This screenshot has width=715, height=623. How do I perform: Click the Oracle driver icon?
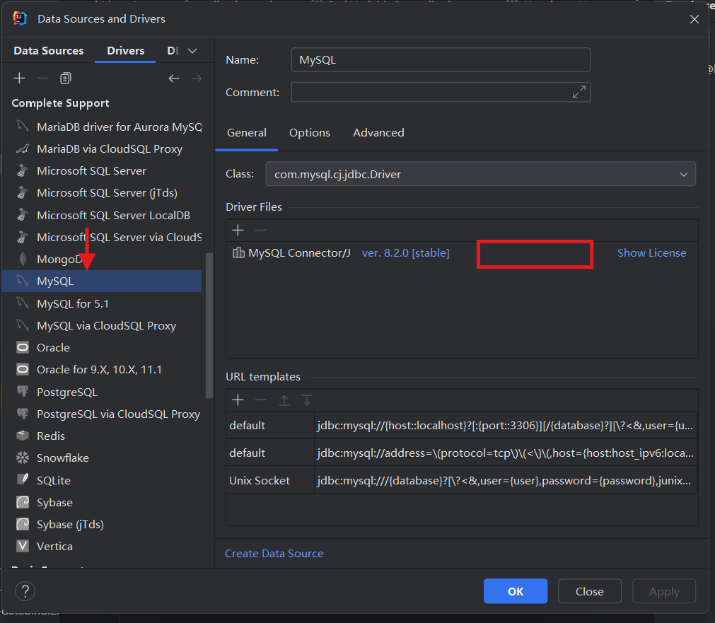[23, 347]
